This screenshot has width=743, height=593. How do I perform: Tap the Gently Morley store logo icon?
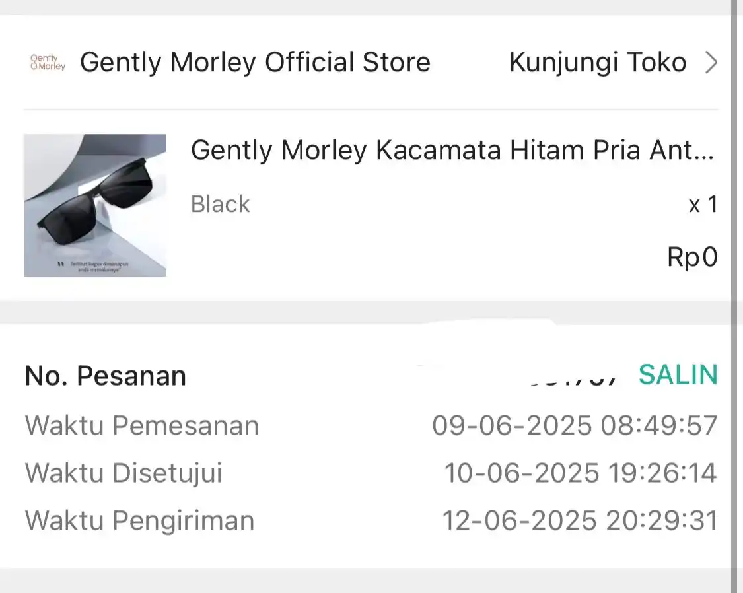click(48, 63)
